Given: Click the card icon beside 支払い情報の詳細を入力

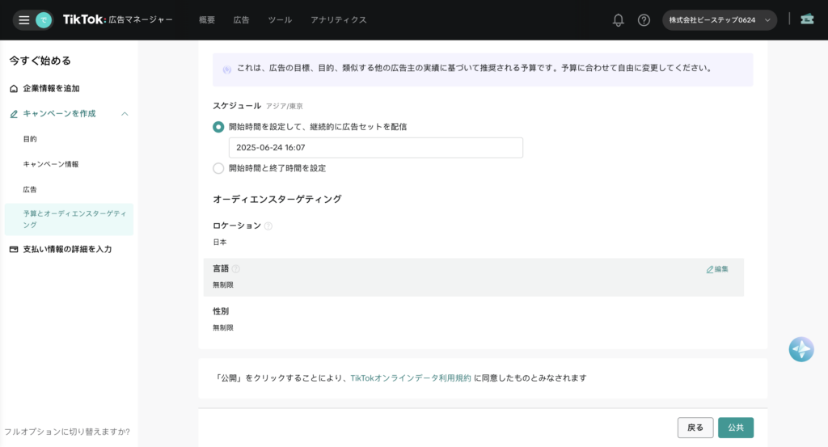Looking at the screenshot, I should tap(14, 249).
